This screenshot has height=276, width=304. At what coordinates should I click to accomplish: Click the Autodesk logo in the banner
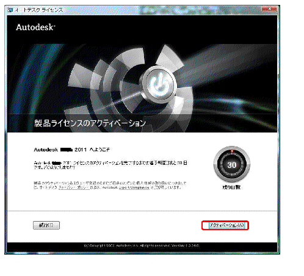pos(35,27)
